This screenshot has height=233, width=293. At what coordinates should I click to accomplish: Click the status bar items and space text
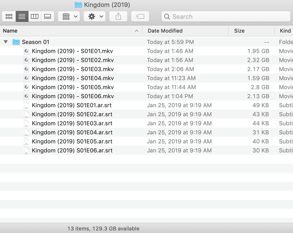pyautogui.click(x=103, y=229)
